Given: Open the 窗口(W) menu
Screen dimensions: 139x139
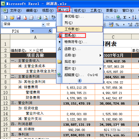Looking at the screenshot, I should [x=128, y=11].
